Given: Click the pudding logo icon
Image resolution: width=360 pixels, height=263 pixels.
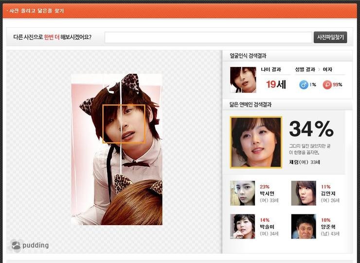Looking at the screenshot, I should (16, 246).
